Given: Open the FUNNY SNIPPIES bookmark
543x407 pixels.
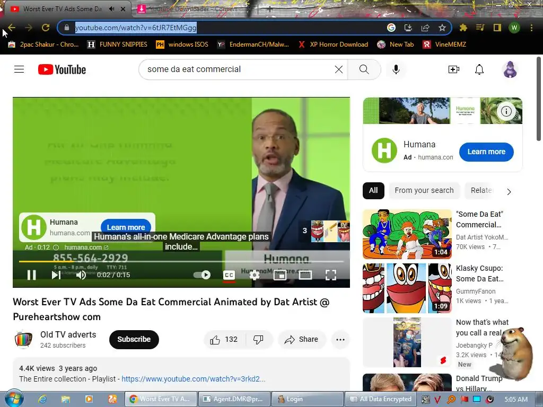Looking at the screenshot, I should 117,45.
